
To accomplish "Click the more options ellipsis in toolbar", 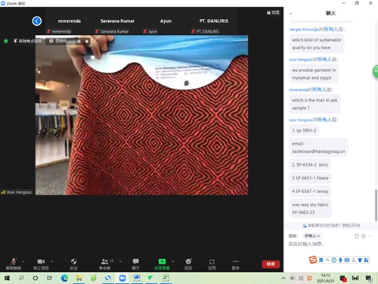I will 235,261.
